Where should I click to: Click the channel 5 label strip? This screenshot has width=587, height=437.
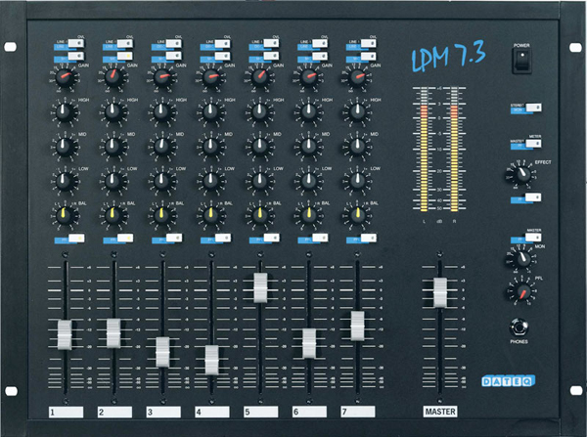click(260, 412)
